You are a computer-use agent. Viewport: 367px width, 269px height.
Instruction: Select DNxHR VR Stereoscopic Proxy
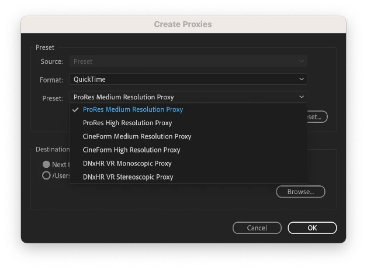[x=188, y=177]
